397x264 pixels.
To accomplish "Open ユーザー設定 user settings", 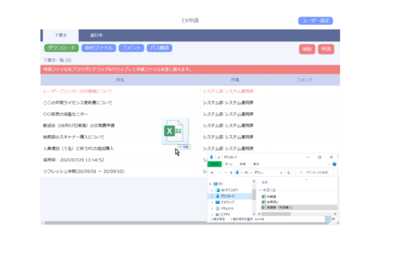I will point(315,21).
